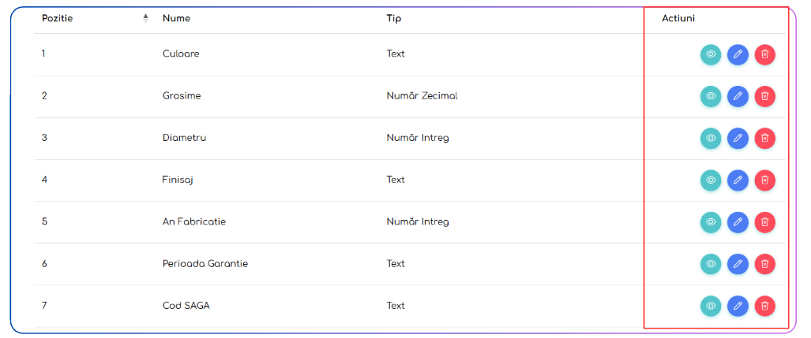Edit the Culoare attribute
This screenshot has height=338, width=811.
coord(738,54)
